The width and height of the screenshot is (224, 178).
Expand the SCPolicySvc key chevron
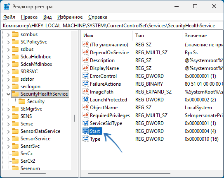pyautogui.click(x=8, y=42)
